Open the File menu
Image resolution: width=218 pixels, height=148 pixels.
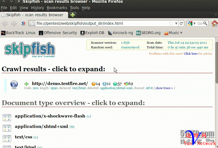coord(4,8)
